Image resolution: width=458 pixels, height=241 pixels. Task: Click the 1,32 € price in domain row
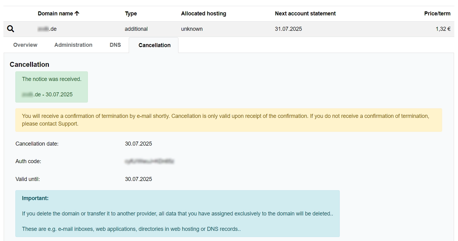443,29
